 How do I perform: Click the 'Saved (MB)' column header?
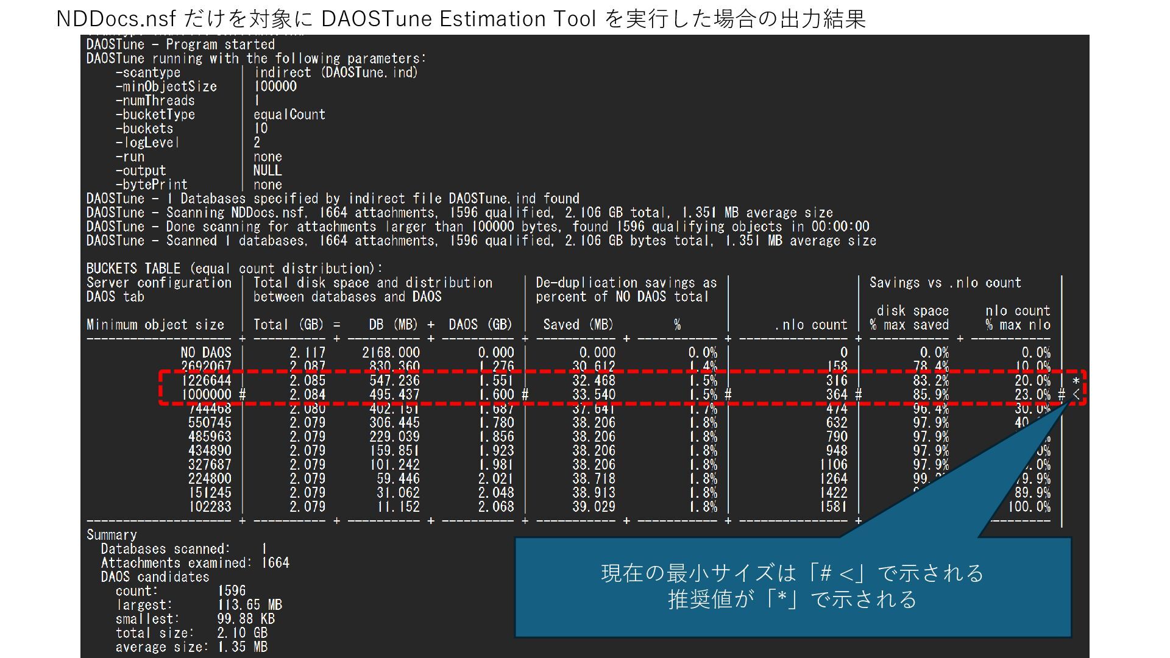pyautogui.click(x=578, y=325)
